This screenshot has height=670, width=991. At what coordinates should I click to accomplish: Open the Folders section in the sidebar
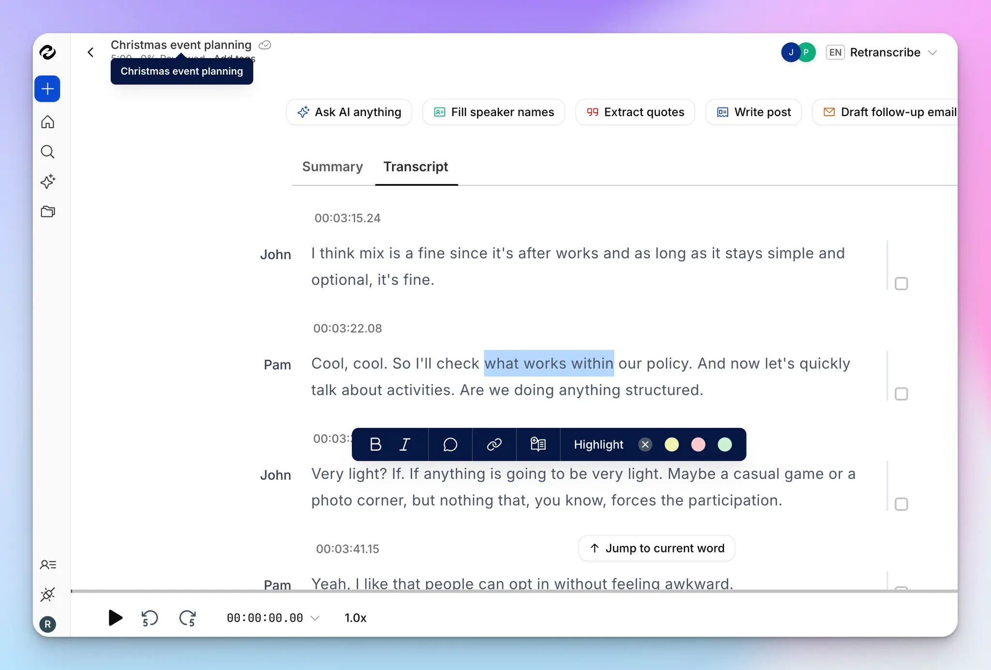[47, 212]
